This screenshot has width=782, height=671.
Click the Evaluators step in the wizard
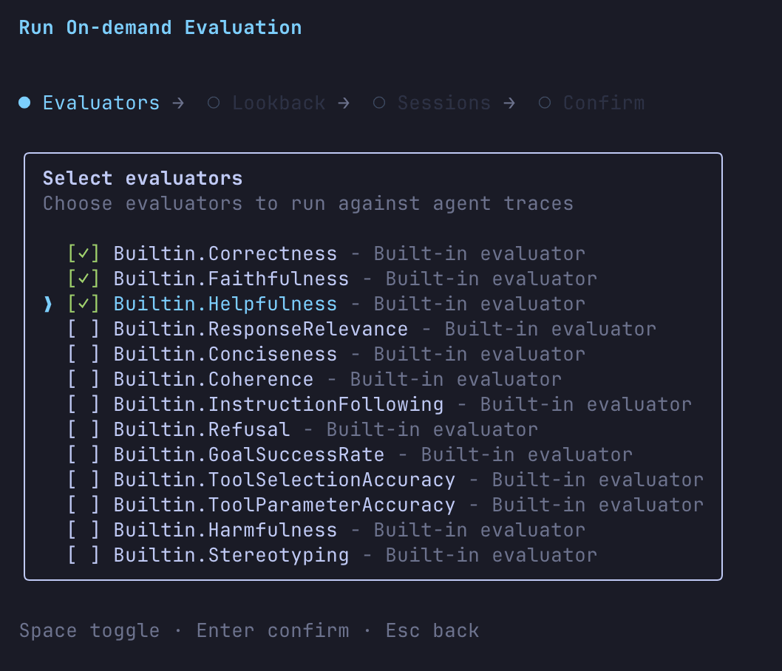coord(101,103)
